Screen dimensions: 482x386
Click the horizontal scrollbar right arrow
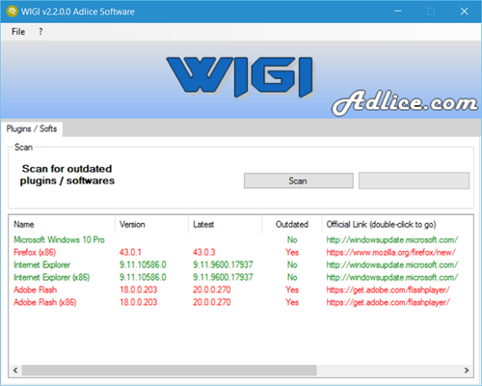(x=467, y=371)
